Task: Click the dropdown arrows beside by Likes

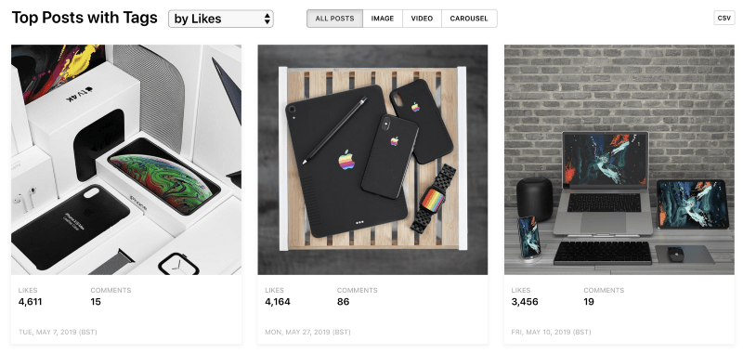Action: (x=267, y=19)
